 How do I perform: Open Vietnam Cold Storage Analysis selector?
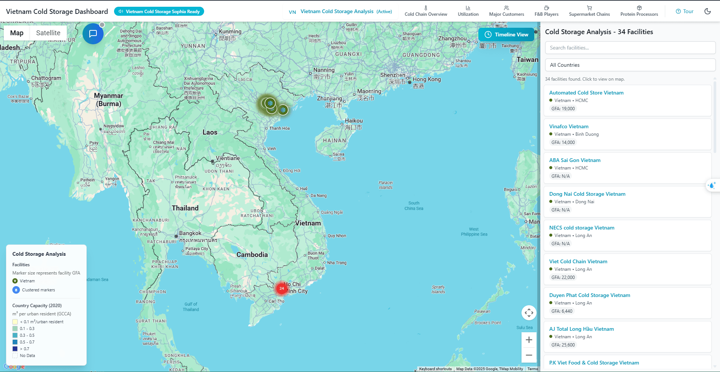340,12
